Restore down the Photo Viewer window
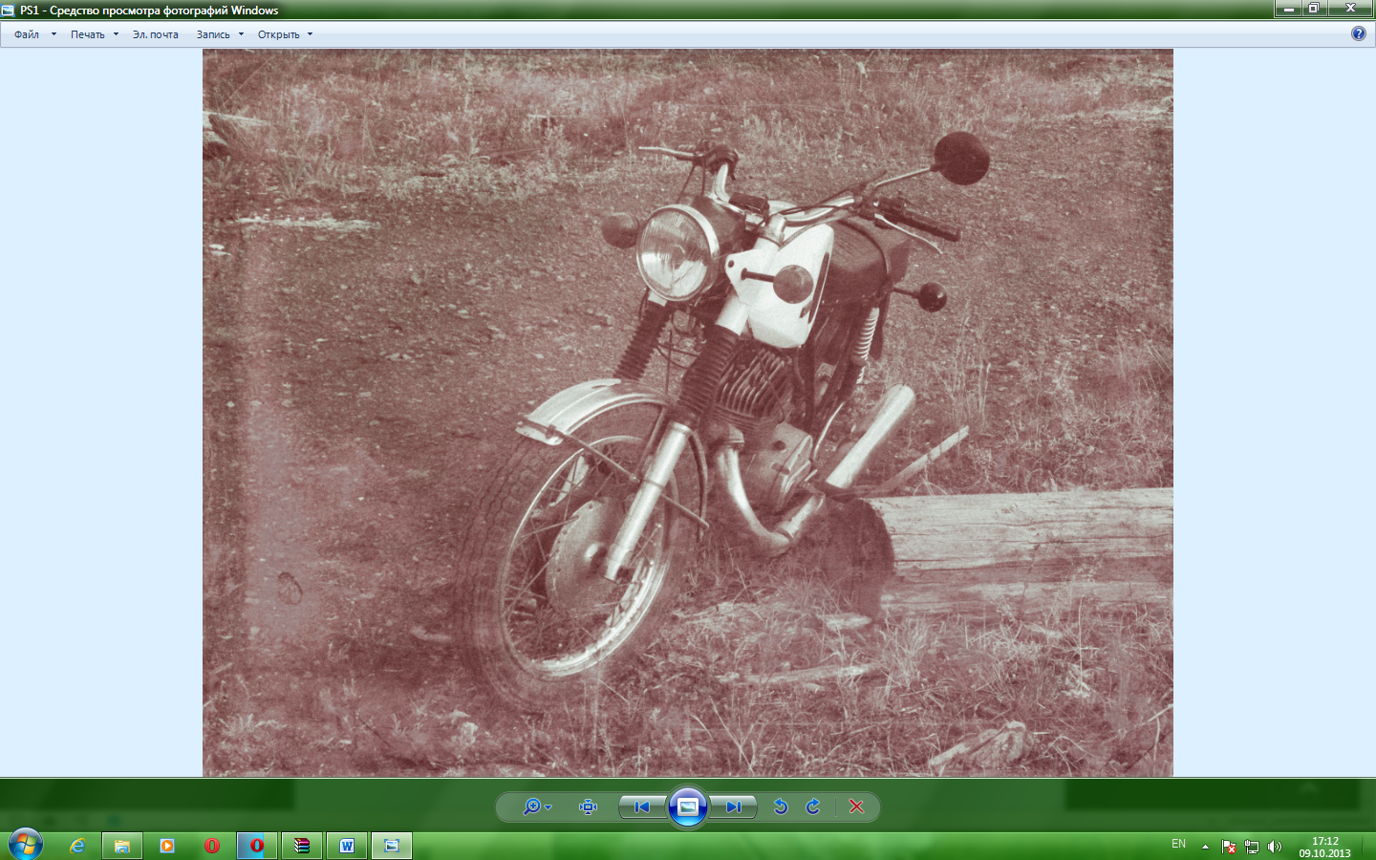The width and height of the screenshot is (1376, 860). click(x=1314, y=9)
